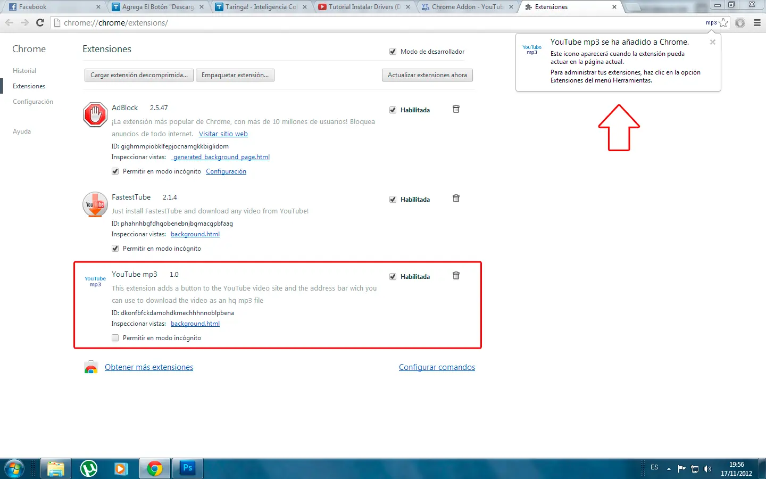Remove FastestTube using its trash icon
The image size is (766, 479).
point(456,199)
